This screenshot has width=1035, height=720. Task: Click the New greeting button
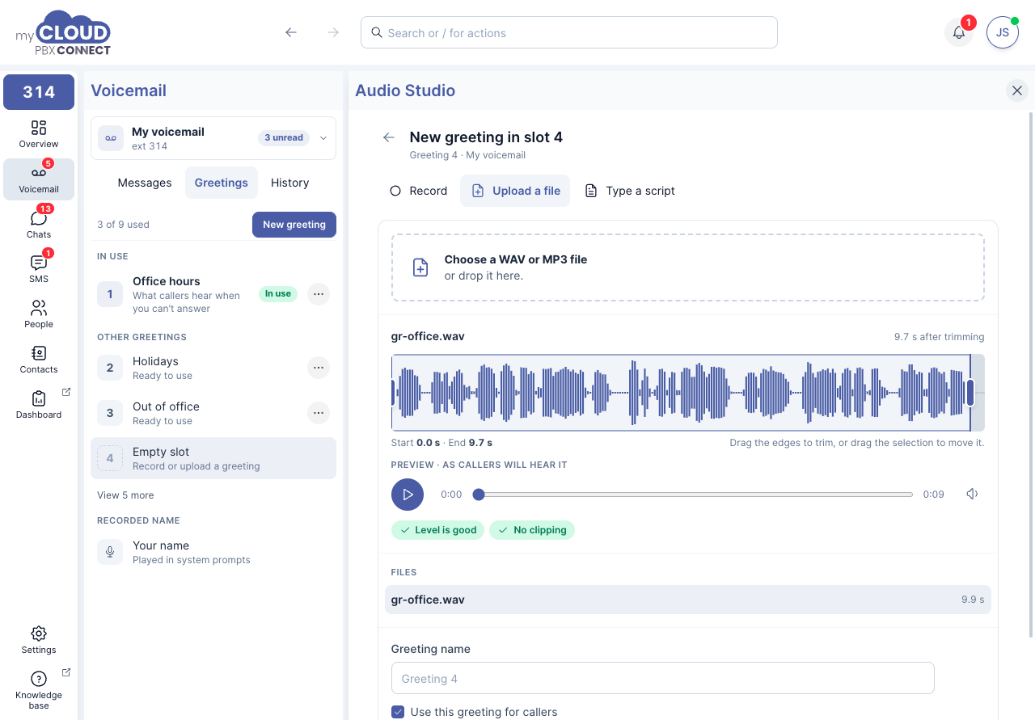point(294,225)
